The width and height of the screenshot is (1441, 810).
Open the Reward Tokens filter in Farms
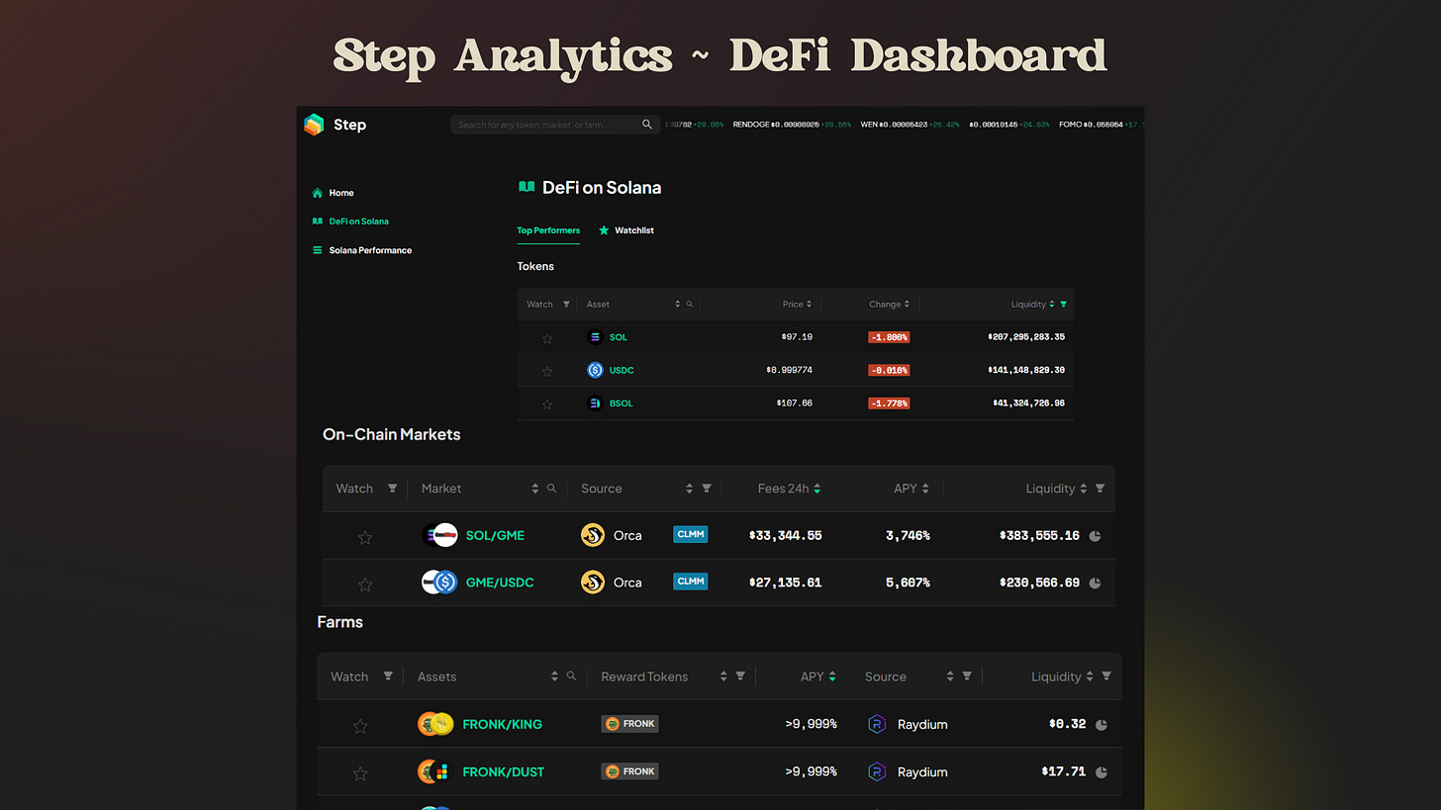point(740,676)
